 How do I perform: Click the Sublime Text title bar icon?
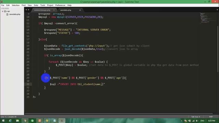click(2, 2)
